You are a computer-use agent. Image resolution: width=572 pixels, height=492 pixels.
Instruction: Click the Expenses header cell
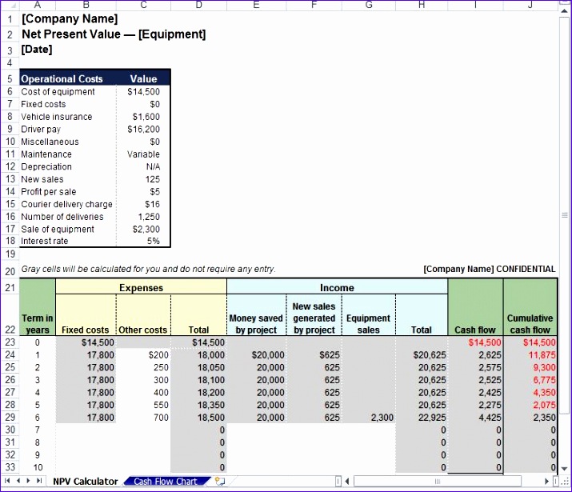point(141,288)
